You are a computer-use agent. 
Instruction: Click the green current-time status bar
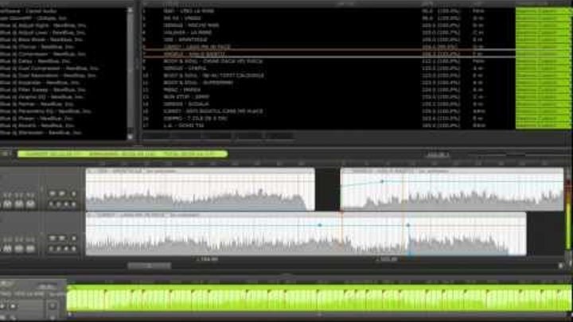tap(119, 153)
